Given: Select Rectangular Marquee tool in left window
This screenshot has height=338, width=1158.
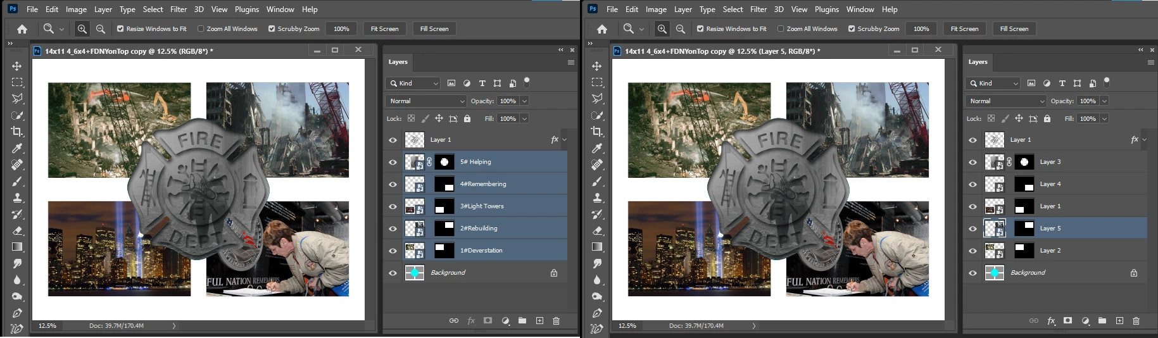Looking at the screenshot, I should click(x=17, y=82).
